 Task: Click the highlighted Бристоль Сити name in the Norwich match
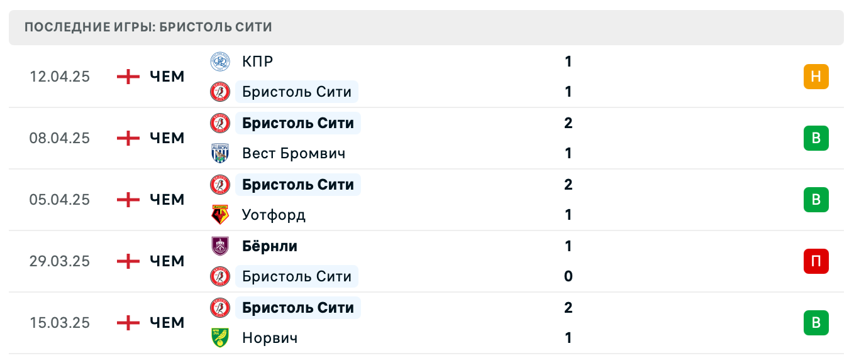click(298, 308)
